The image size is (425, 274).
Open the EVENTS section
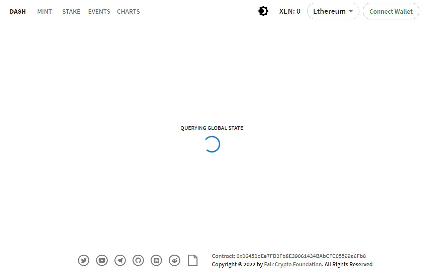[99, 11]
